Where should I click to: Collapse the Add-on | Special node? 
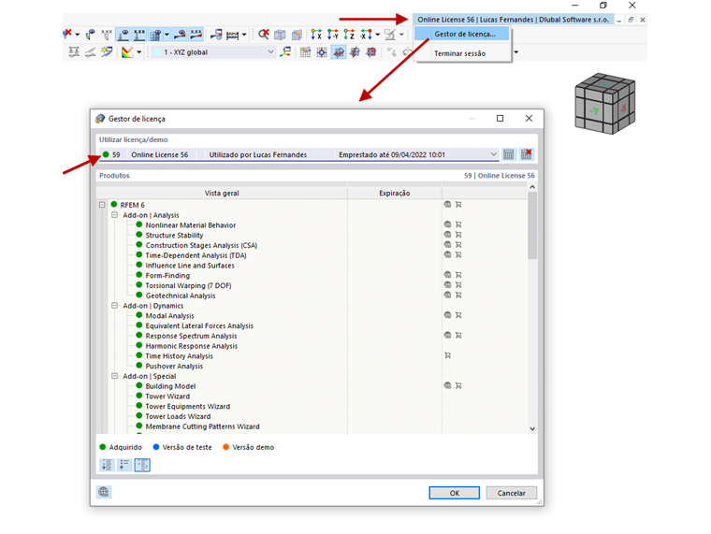pos(115,376)
